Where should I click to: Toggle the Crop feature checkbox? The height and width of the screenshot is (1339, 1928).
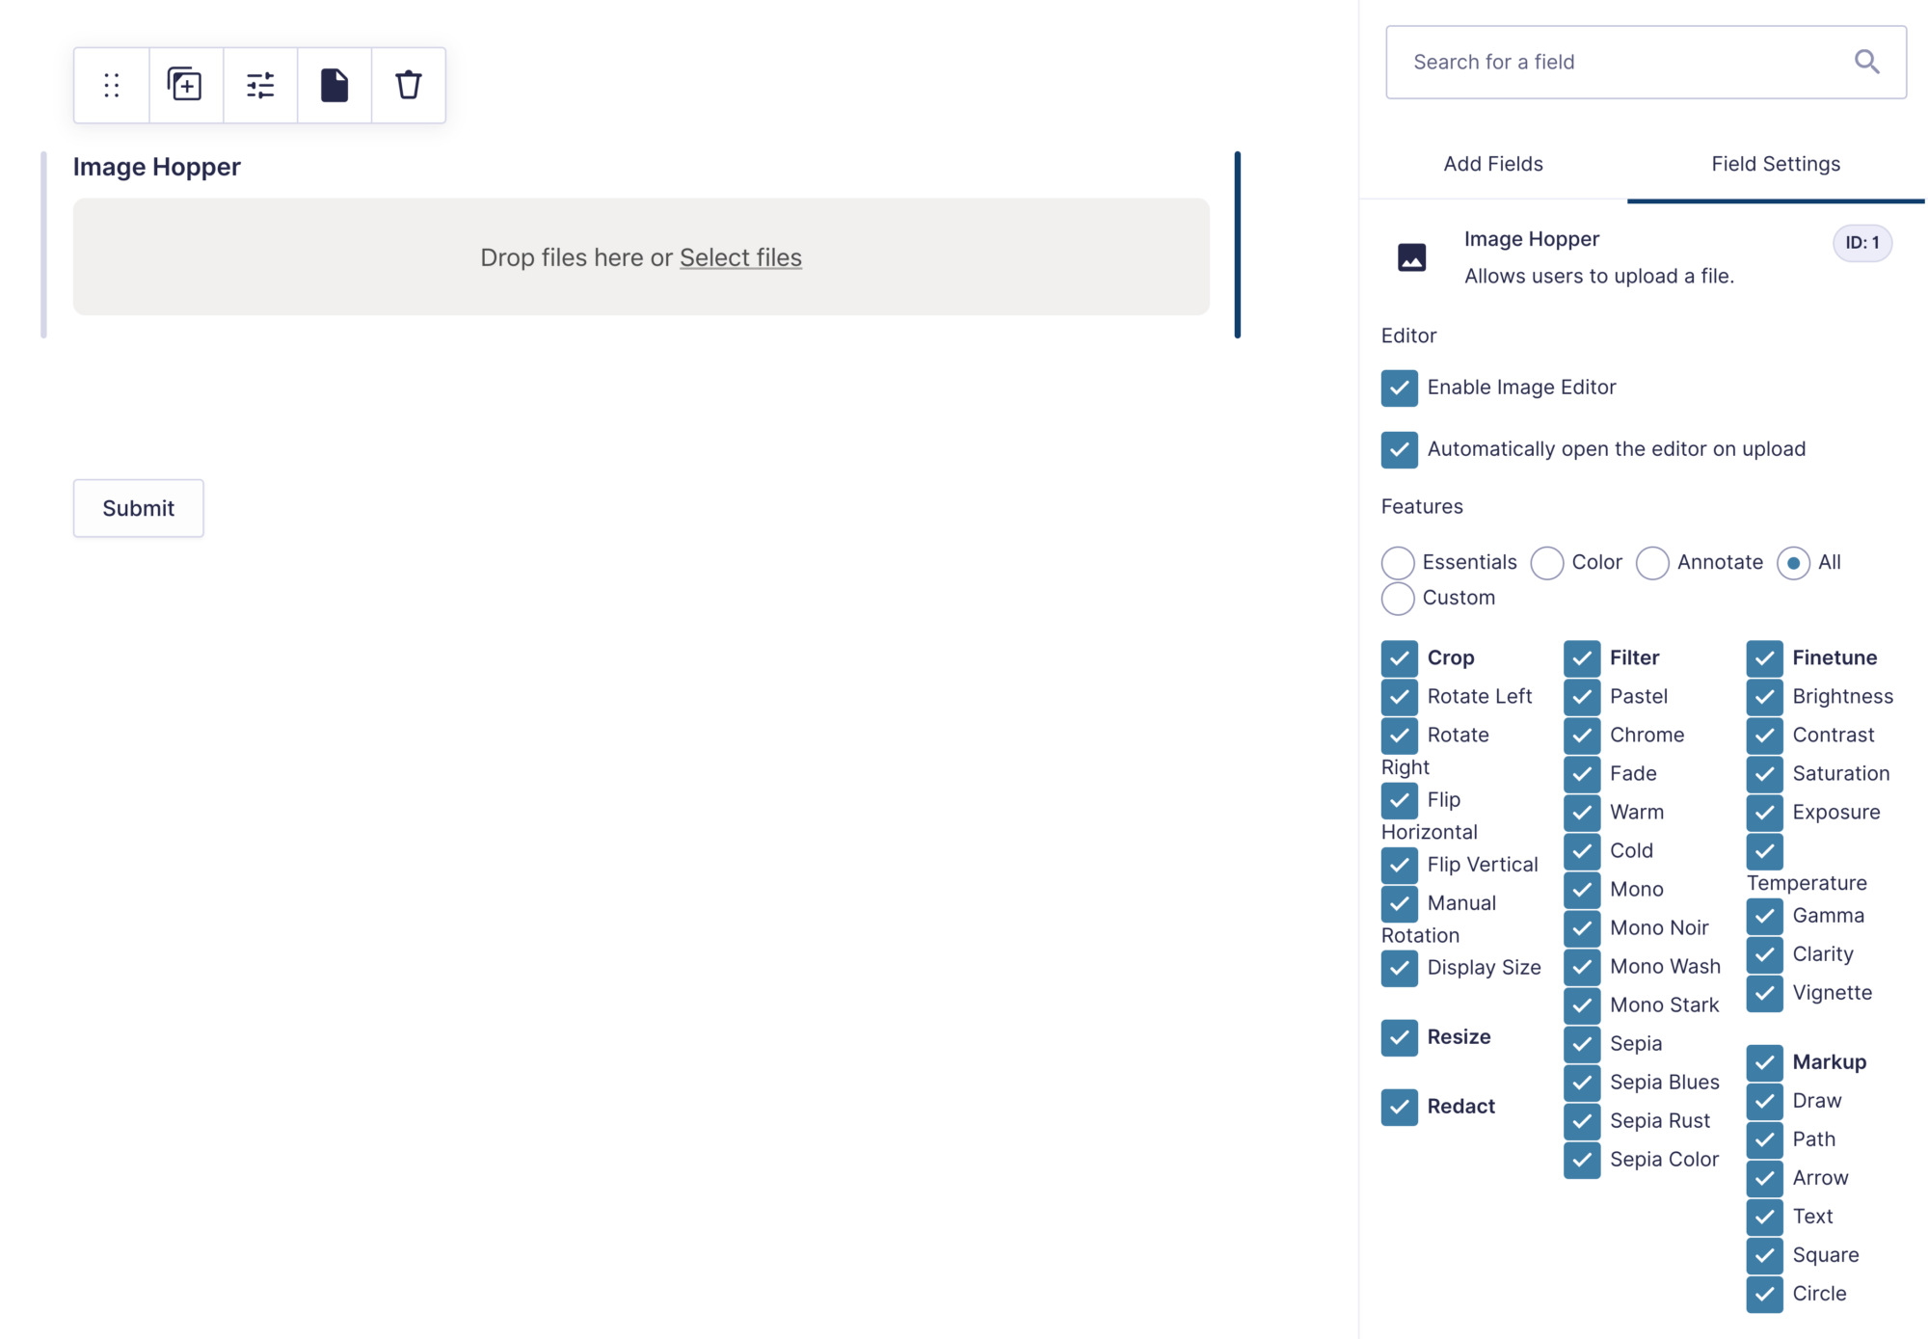click(1399, 658)
